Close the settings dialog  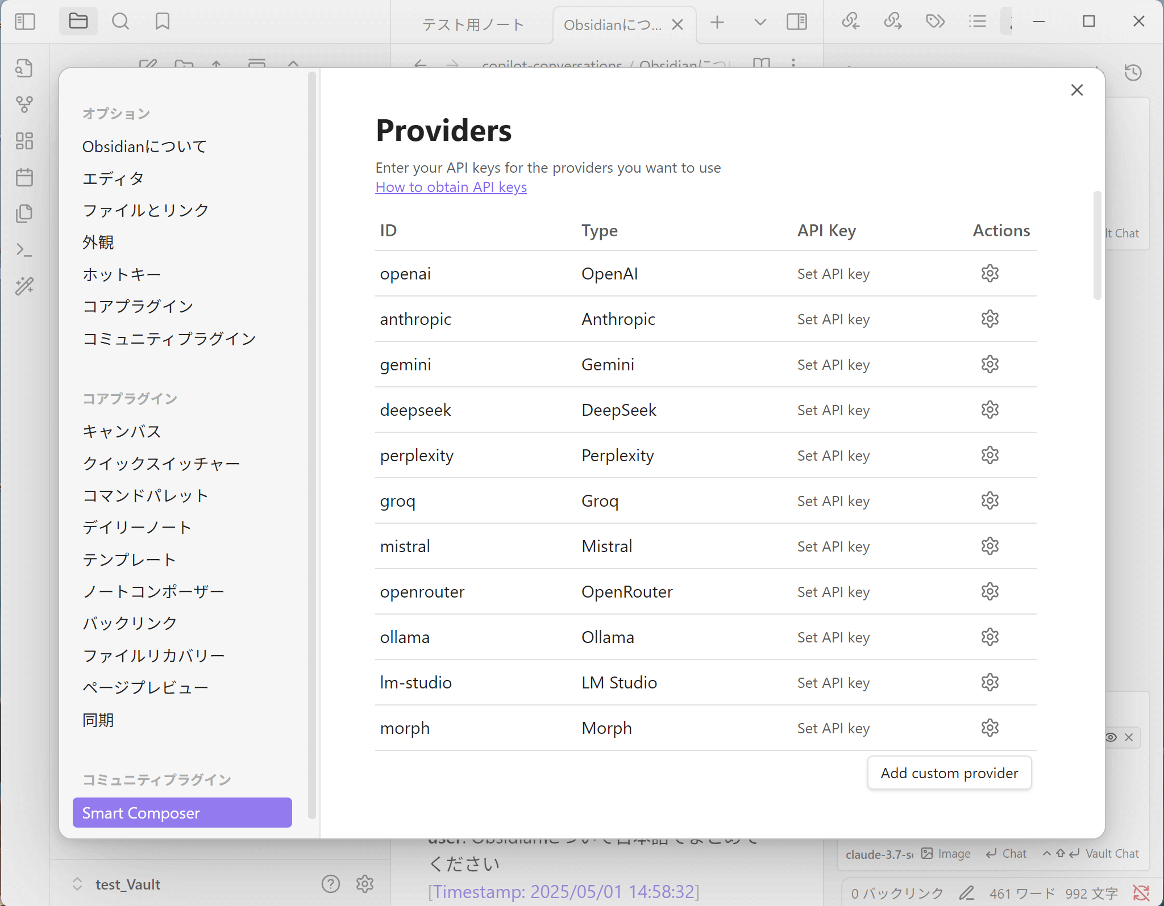pyautogui.click(x=1076, y=90)
